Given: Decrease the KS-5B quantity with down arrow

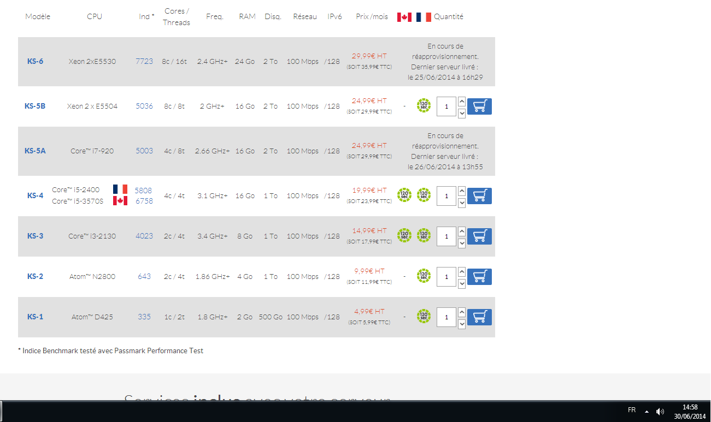Looking at the screenshot, I should click(x=462, y=113).
